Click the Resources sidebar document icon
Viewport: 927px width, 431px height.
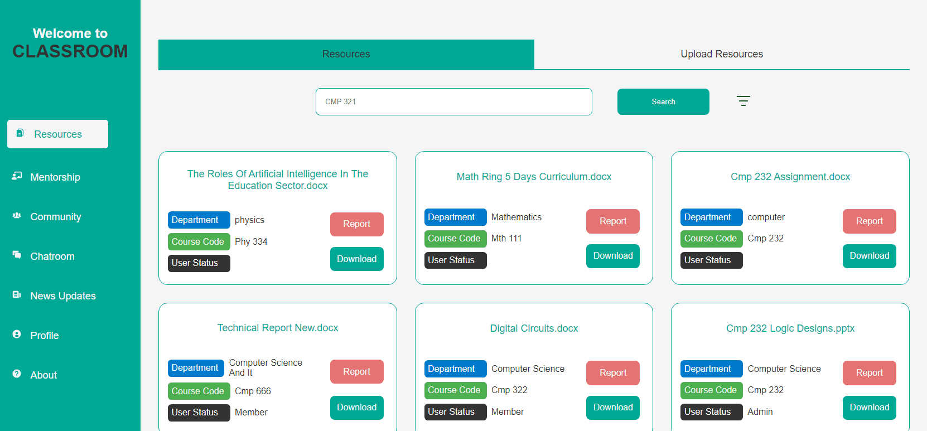coord(20,133)
